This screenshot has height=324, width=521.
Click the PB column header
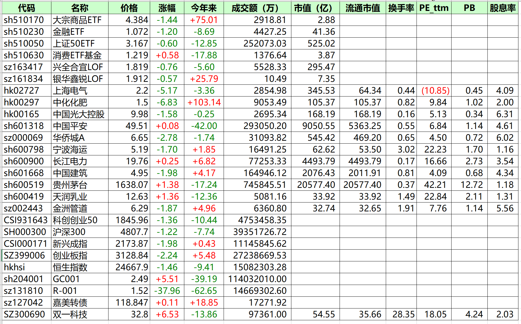(470, 8)
